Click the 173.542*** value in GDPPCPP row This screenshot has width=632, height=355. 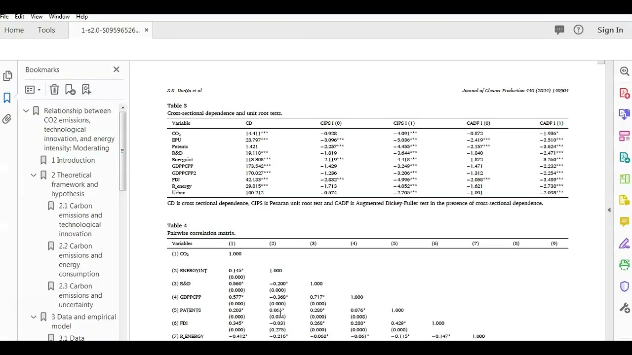[258, 166]
